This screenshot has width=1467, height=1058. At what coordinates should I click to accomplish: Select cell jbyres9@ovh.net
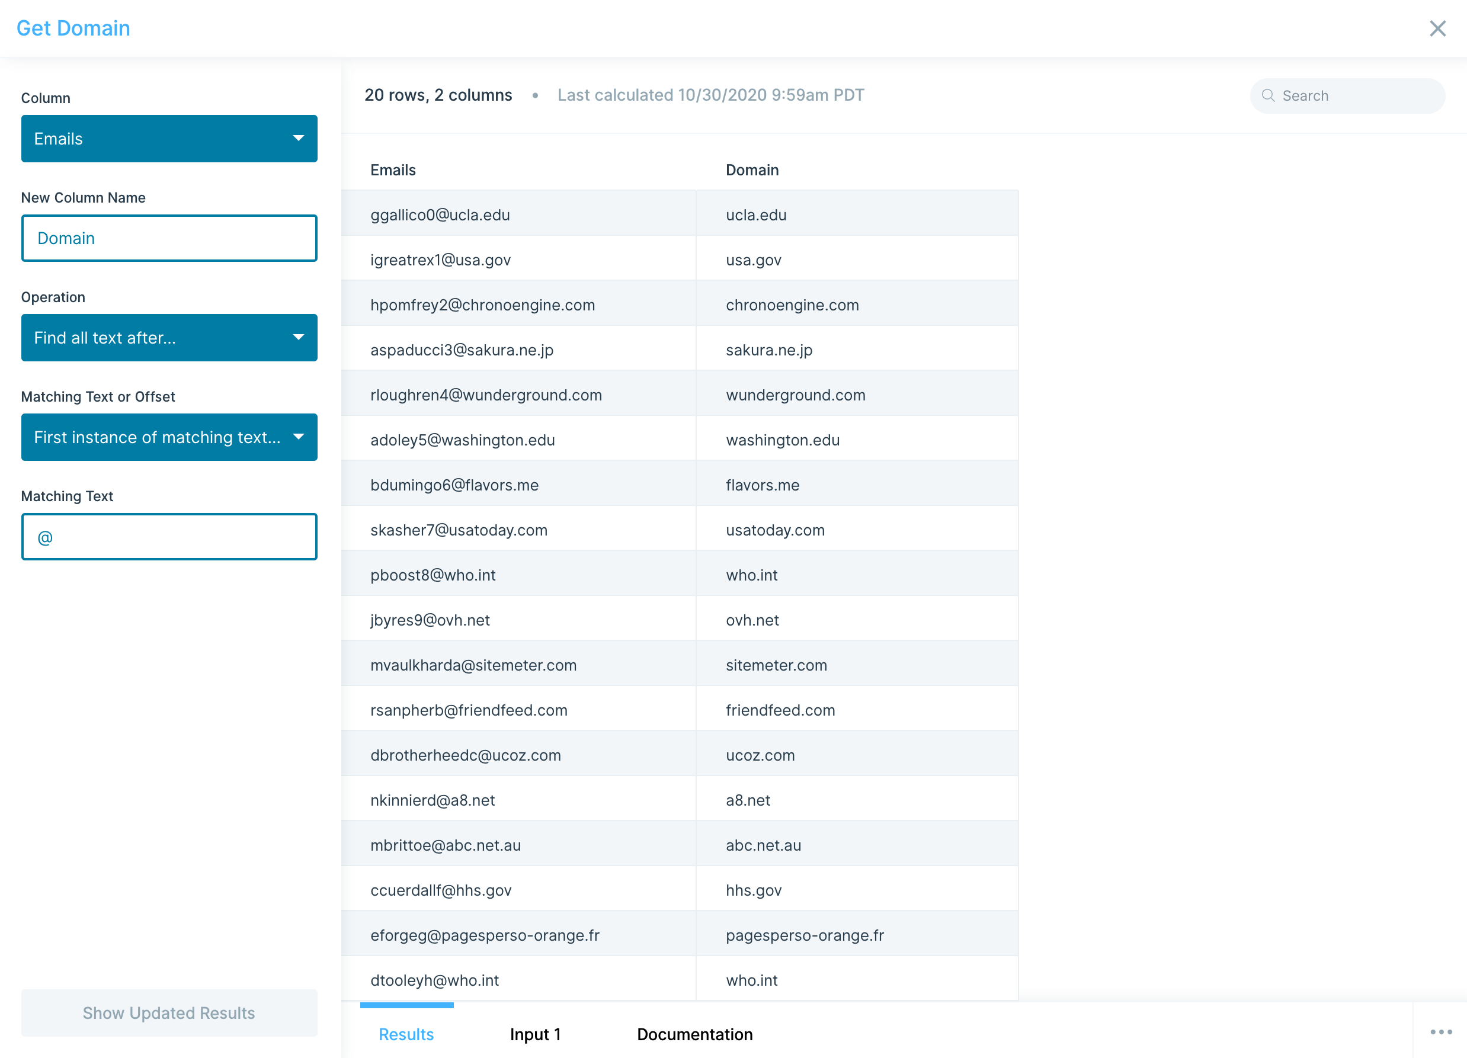coord(519,620)
